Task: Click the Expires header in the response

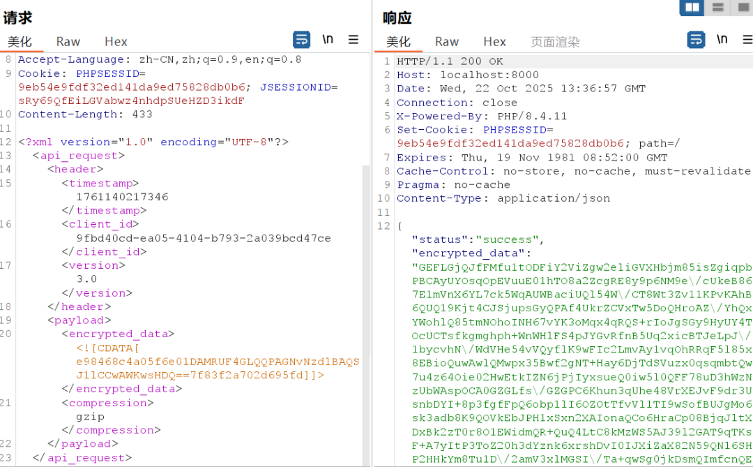Action: point(532,158)
